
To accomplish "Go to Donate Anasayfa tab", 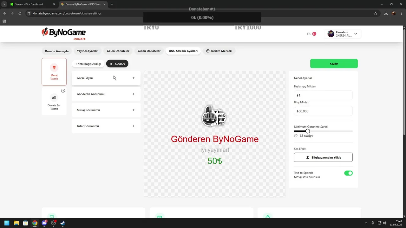I will [x=57, y=51].
